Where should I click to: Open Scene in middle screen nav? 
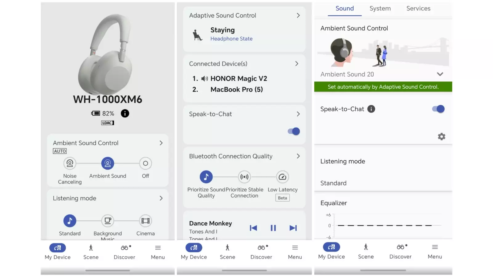click(227, 252)
